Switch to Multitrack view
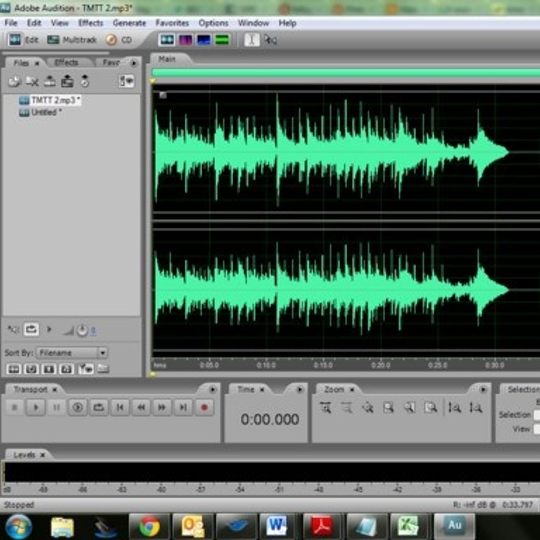540x540 pixels. click(72, 40)
